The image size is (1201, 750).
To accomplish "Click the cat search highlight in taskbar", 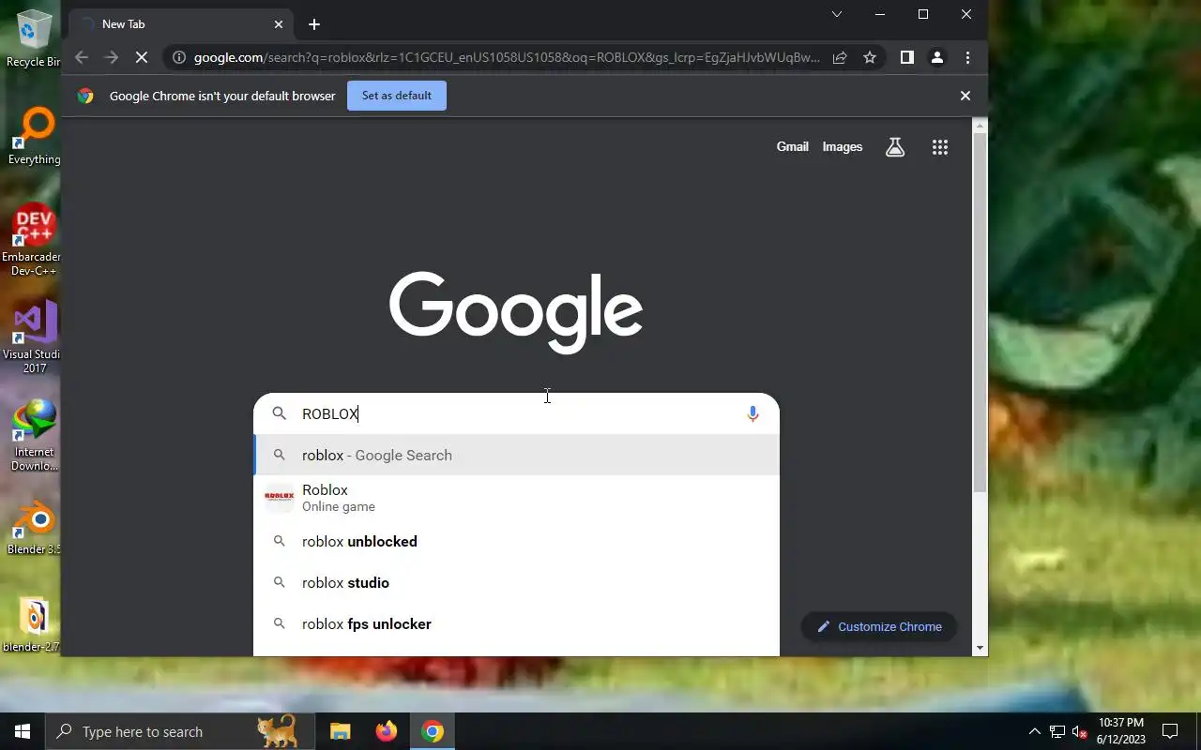I will pyautogui.click(x=278, y=730).
